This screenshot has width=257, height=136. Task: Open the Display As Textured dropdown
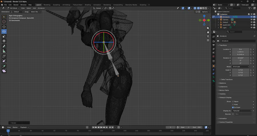click(242, 111)
